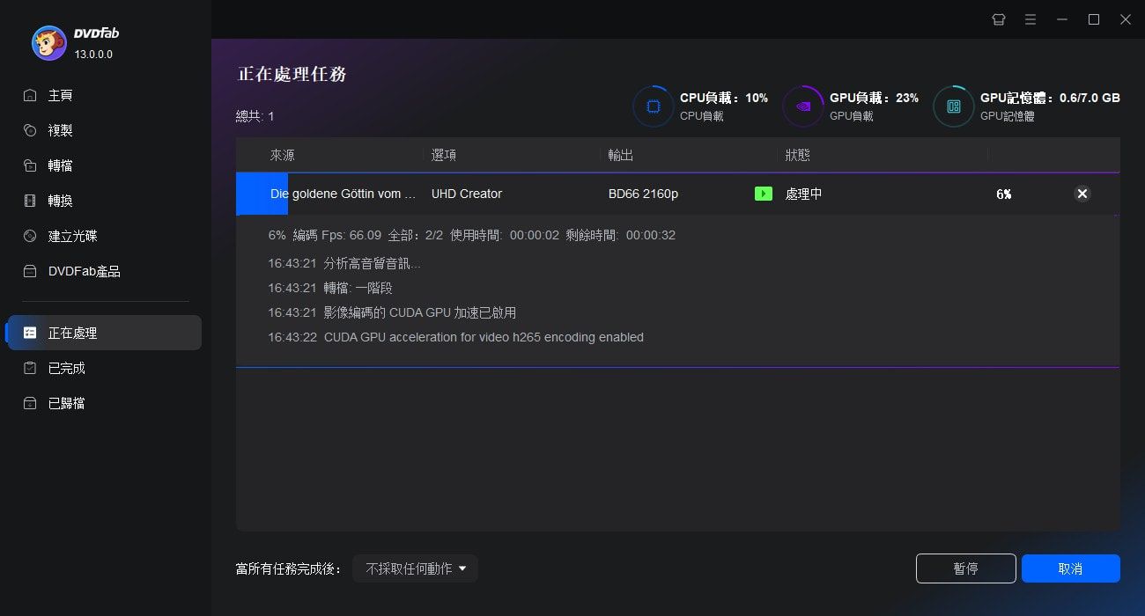
Task: Click the 總共: 1 task count
Action: coord(255,116)
